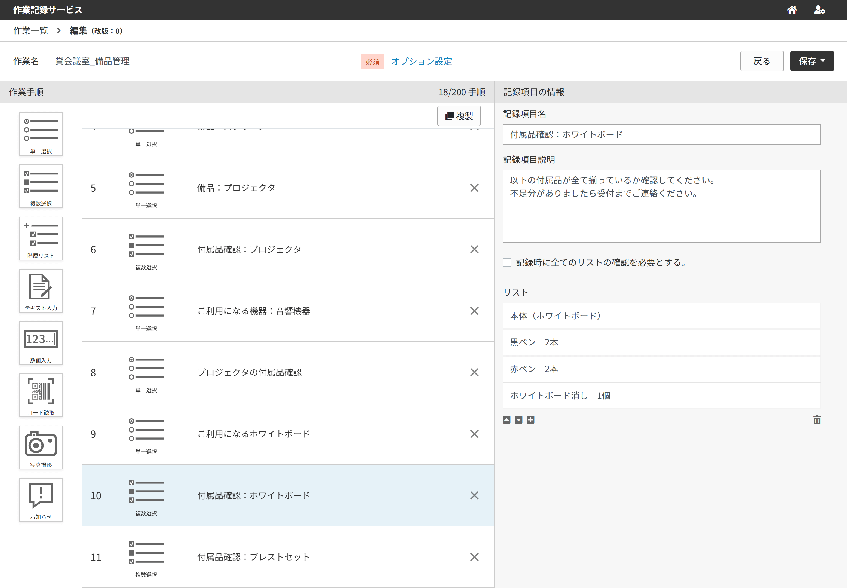
Task: Select list item 赤ペン 2本
Action: (x=661, y=369)
